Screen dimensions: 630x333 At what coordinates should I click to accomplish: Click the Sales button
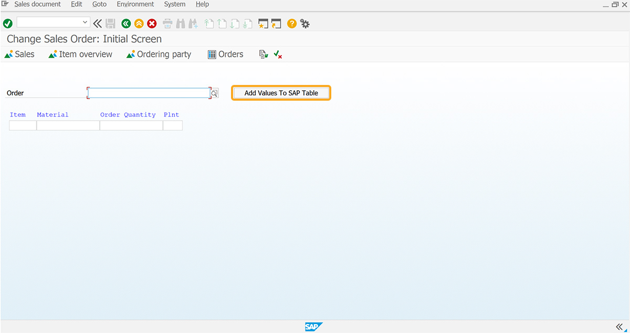19,54
